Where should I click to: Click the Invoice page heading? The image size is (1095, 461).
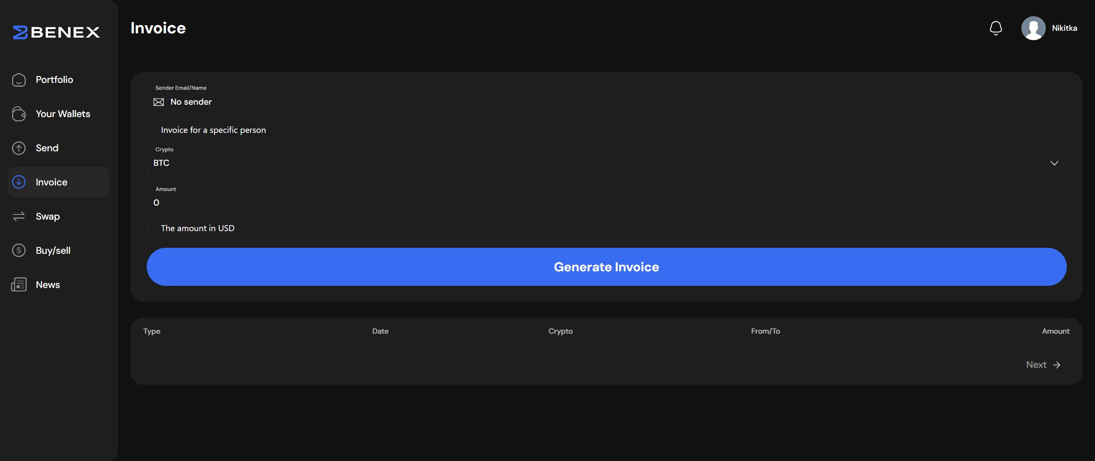(x=158, y=28)
